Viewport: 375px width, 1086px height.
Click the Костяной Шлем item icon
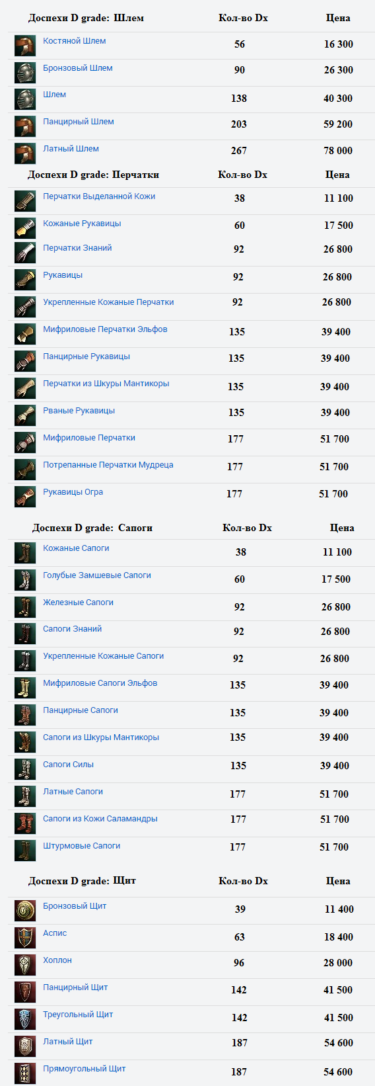[x=25, y=46]
